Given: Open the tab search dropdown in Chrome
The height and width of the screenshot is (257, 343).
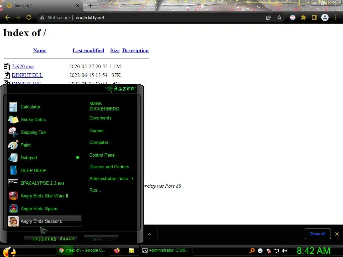Looking at the screenshot, I should pyautogui.click(x=303, y=6).
